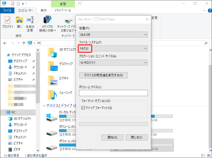
Task: Select the ローカル ディスク Windows drive icon
Action: point(52,117)
